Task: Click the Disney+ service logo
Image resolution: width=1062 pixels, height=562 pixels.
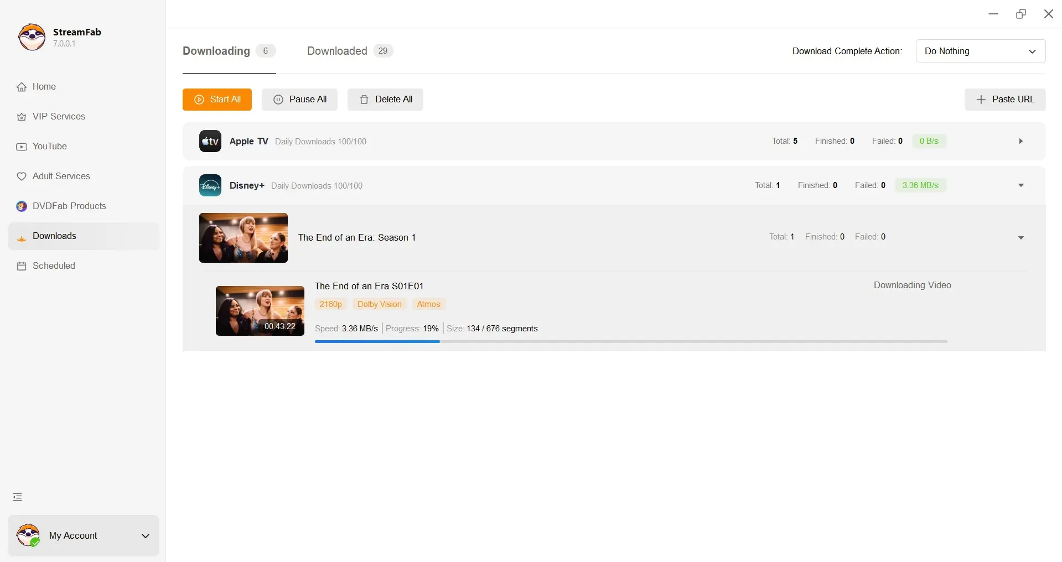Action: pyautogui.click(x=210, y=185)
